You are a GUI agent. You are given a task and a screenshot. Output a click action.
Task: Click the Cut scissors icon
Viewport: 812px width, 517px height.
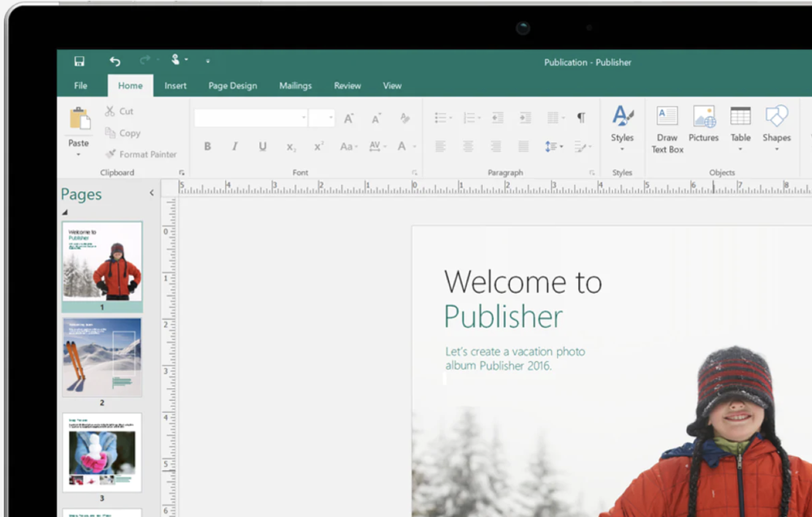pyautogui.click(x=110, y=111)
